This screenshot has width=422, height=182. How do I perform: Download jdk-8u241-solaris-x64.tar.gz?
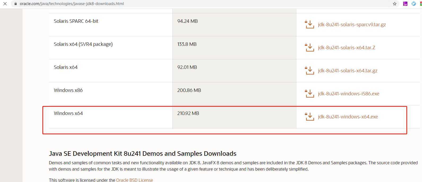pos(347,71)
